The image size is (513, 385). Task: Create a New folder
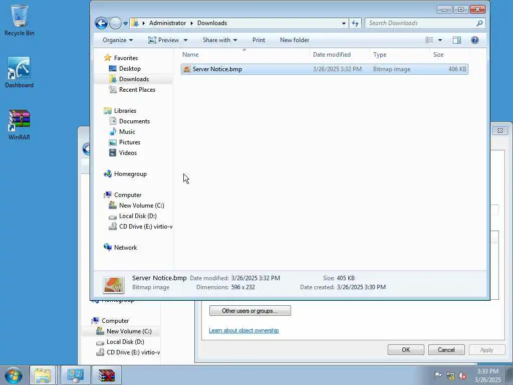295,40
